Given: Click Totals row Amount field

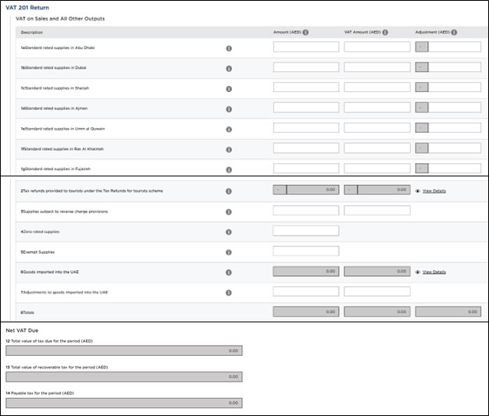Looking at the screenshot, I should click(306, 311).
